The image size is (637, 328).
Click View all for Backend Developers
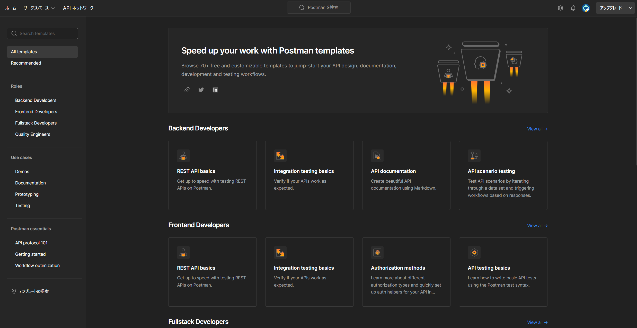click(537, 129)
